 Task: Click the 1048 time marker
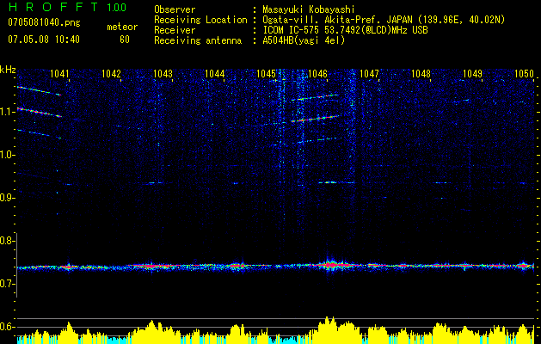pyautogui.click(x=421, y=74)
